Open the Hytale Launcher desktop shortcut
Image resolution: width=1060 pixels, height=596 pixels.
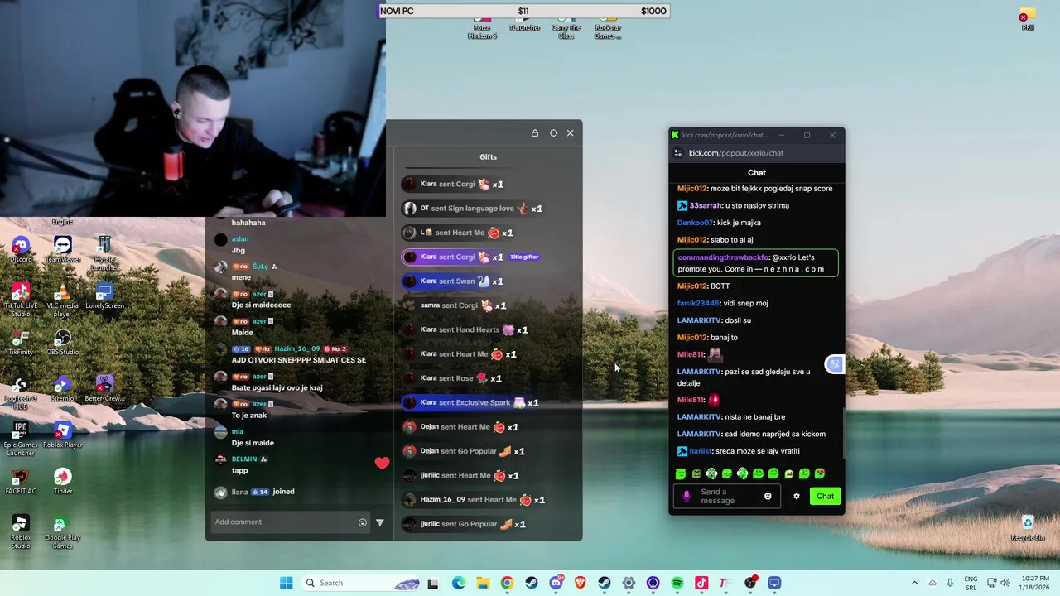click(104, 252)
